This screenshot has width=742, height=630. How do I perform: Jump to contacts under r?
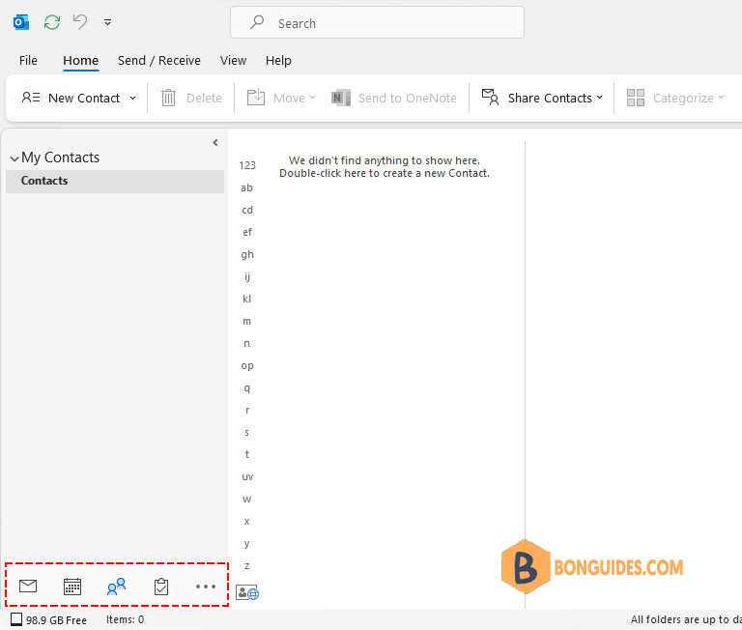coord(247,411)
